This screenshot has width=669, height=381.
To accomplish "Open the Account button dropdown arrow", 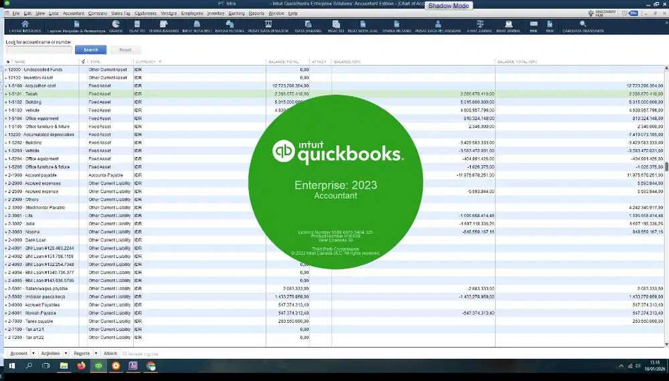I will [x=33, y=354].
